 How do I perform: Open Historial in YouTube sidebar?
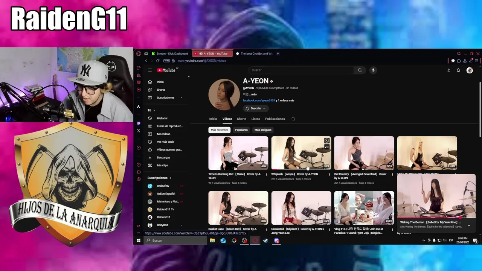pyautogui.click(x=162, y=118)
